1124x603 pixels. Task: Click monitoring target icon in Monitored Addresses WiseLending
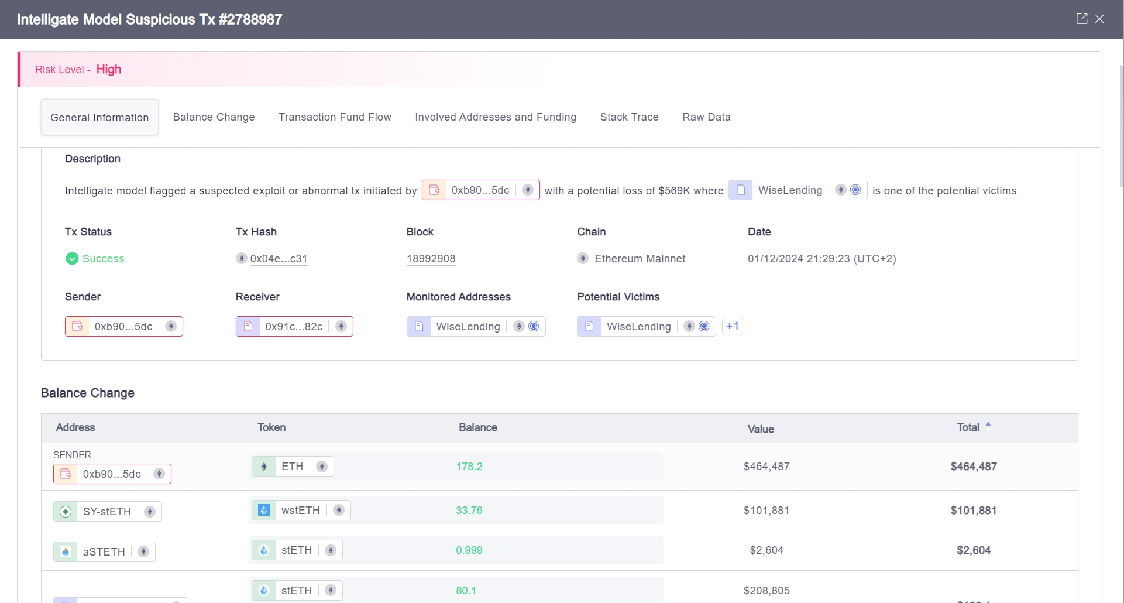(x=534, y=326)
